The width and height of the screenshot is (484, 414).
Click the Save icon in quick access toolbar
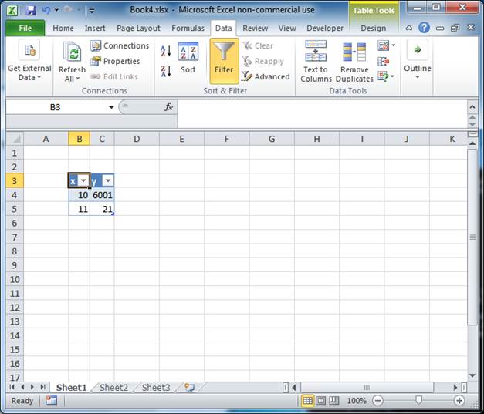point(31,10)
